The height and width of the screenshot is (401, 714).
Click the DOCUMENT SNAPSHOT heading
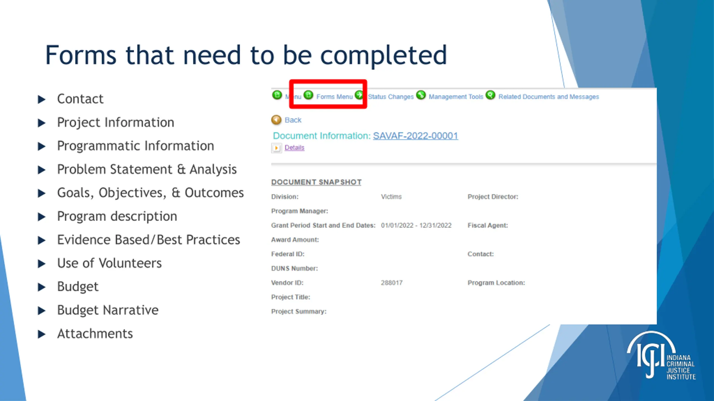(316, 182)
